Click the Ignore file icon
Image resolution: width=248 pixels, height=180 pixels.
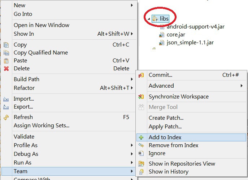pyautogui.click(x=141, y=153)
